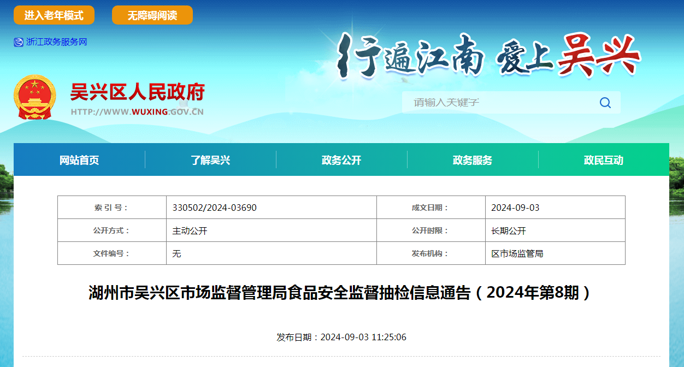Viewport: 684px width, 367px height.
Task: Click index number 330502/2024-03690
Action: (215, 208)
